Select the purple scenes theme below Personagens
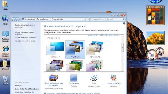Screen dimensions: 168x94 click(x=95, y=65)
